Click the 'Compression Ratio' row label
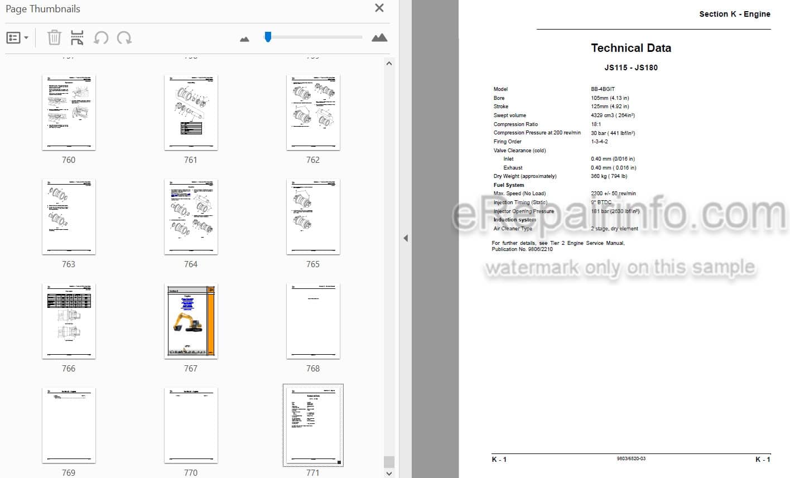 click(x=516, y=124)
